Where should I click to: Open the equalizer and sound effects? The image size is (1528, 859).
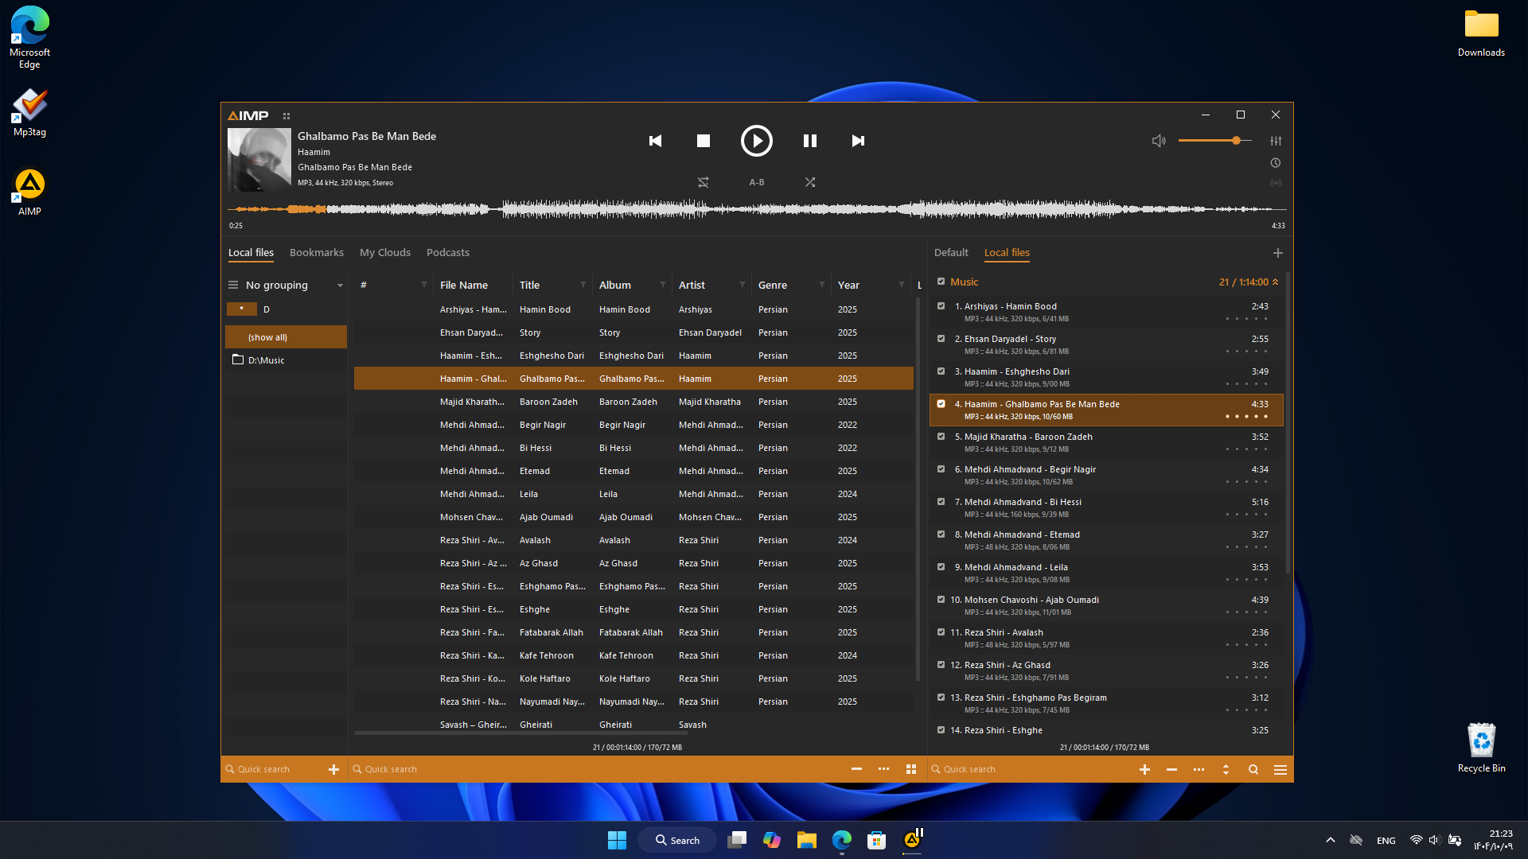[x=1276, y=141]
